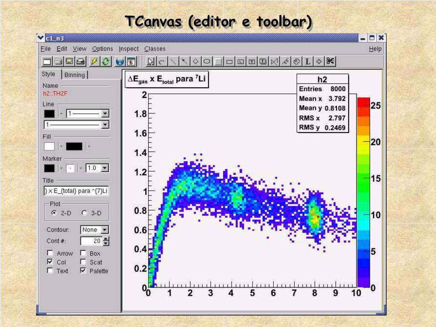Select the large L text tool
Viewport: 436px width, 327px height.
point(308,61)
